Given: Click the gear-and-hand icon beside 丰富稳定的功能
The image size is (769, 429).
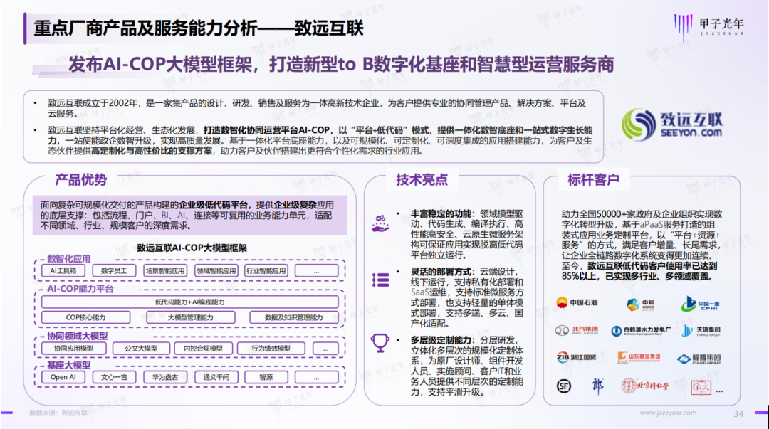Looking at the screenshot, I should [x=380, y=223].
